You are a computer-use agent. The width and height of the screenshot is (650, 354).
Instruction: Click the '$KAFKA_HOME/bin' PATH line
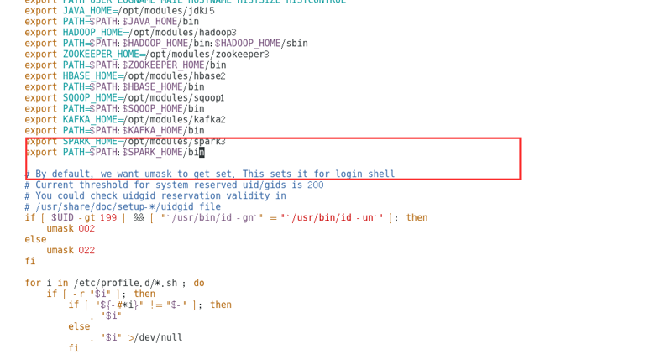[114, 130]
